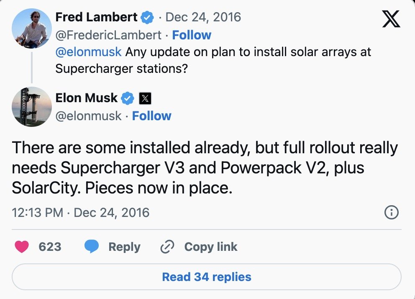The width and height of the screenshot is (415, 299).
Task: Click Fred Lambert's blue verified badge
Action: [147, 17]
